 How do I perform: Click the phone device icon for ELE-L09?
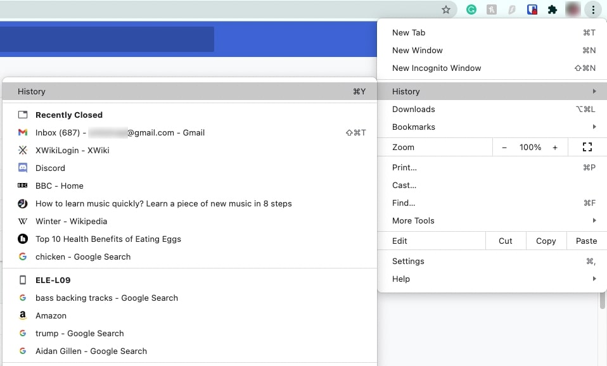point(23,280)
